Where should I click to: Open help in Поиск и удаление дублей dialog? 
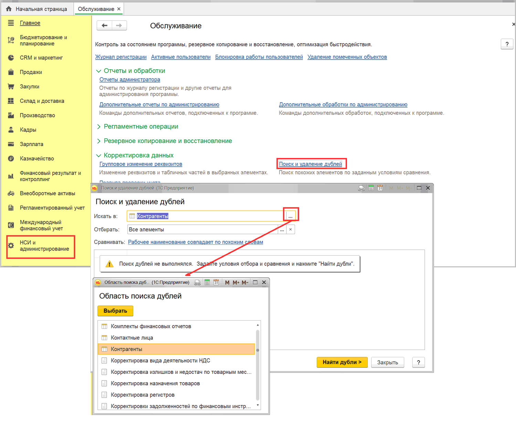[x=419, y=362]
